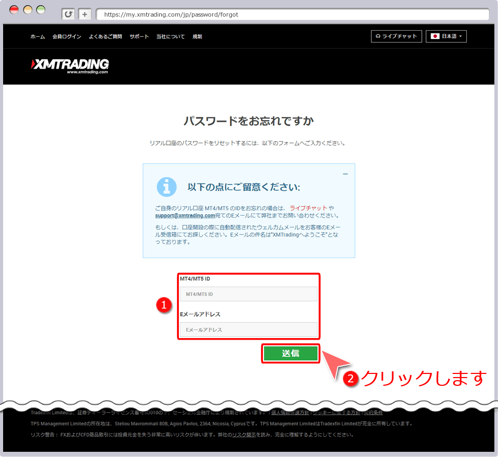Click the XMTrading logo
Viewport: 498px width, 457px height.
click(x=70, y=66)
